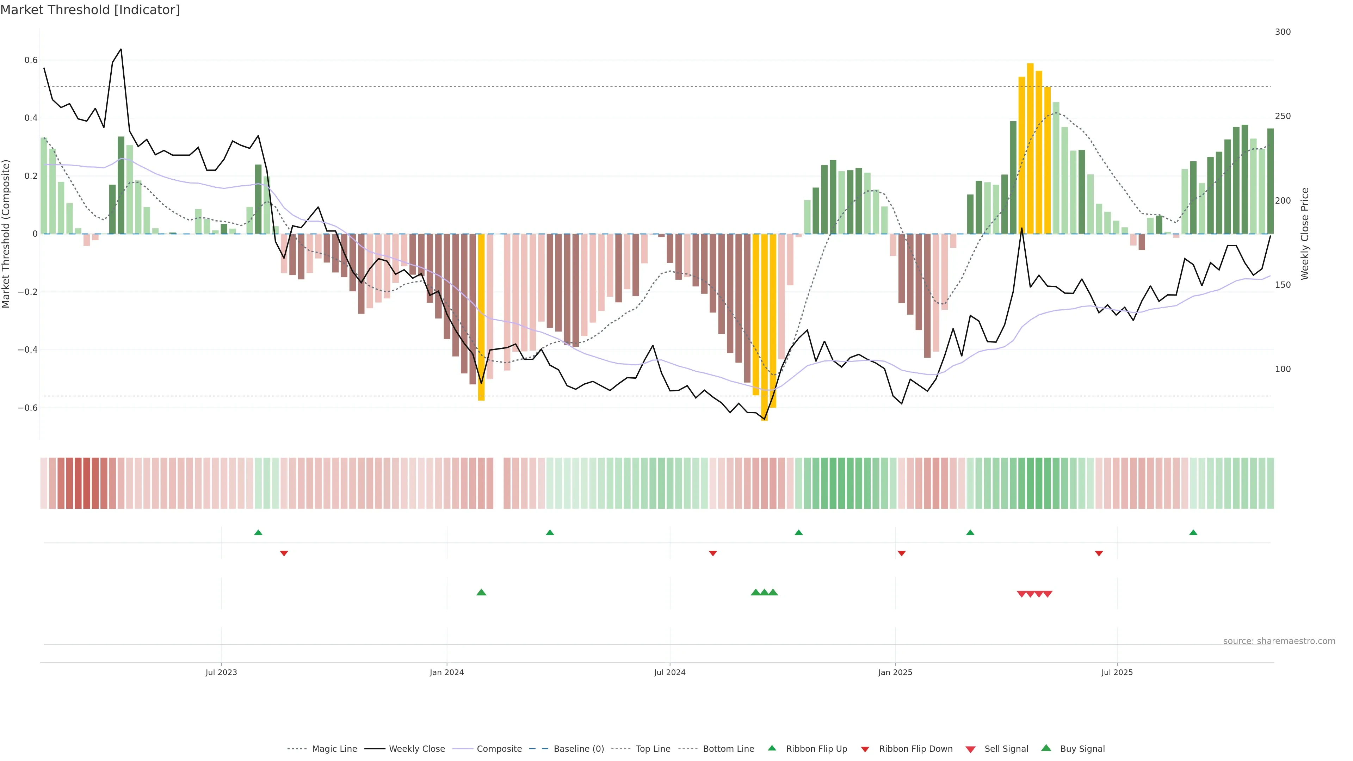
Task: Click the Weekly Close Price axis label
Action: pyautogui.click(x=1305, y=234)
